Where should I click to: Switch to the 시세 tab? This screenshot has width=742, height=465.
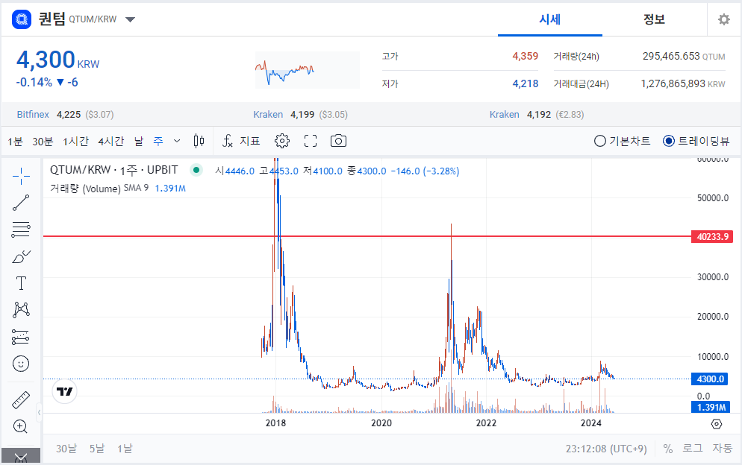pyautogui.click(x=550, y=19)
